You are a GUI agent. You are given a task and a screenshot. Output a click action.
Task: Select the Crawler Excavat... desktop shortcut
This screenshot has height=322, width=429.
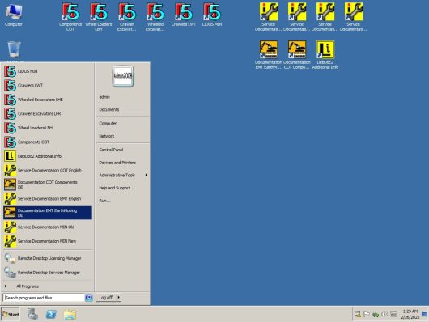point(126,16)
